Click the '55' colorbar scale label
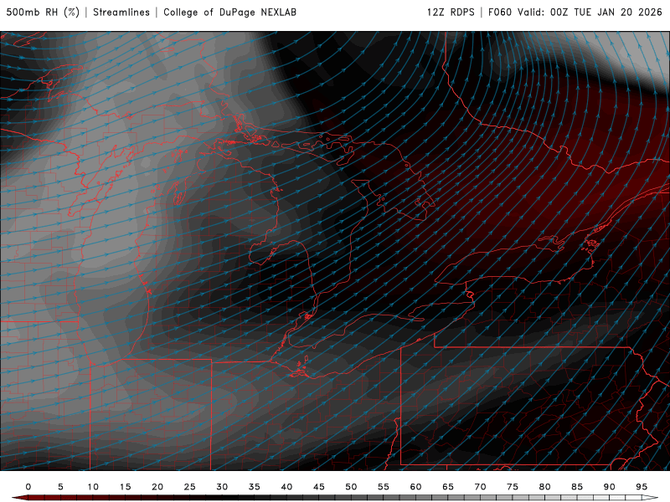The image size is (670, 502). [x=384, y=487]
